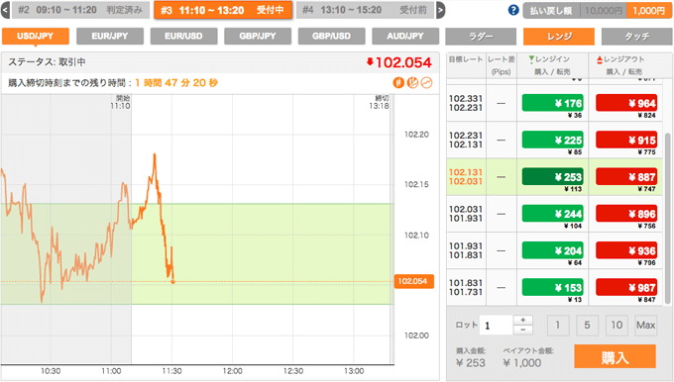Choose the GBP/USD currency pair

[x=331, y=36]
